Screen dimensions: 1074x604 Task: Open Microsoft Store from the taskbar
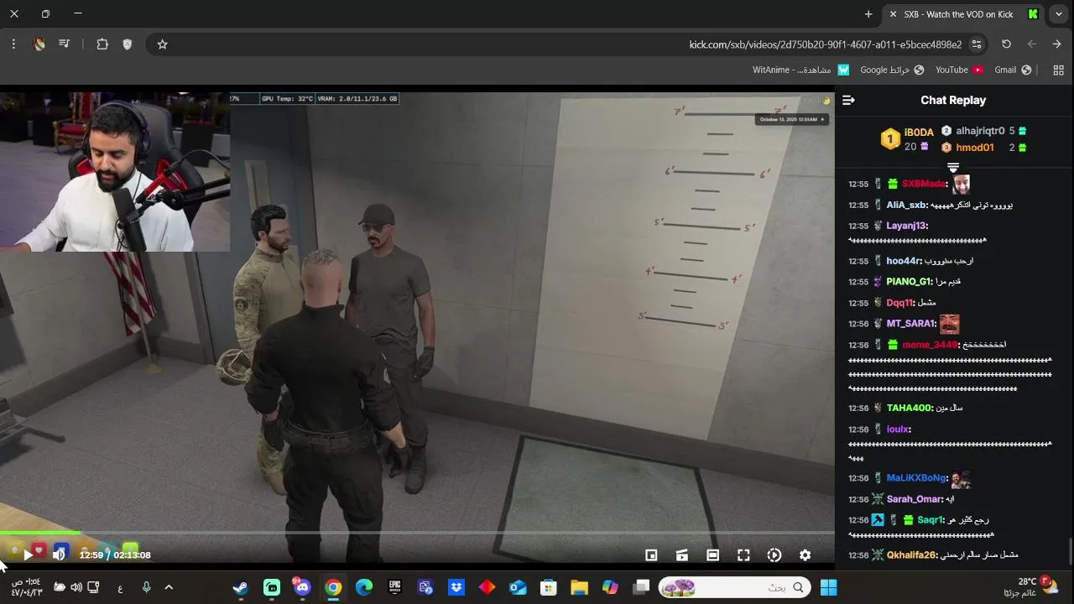[x=549, y=587]
